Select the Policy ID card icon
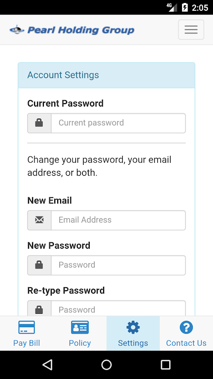The width and height of the screenshot is (213, 379). [80, 327]
